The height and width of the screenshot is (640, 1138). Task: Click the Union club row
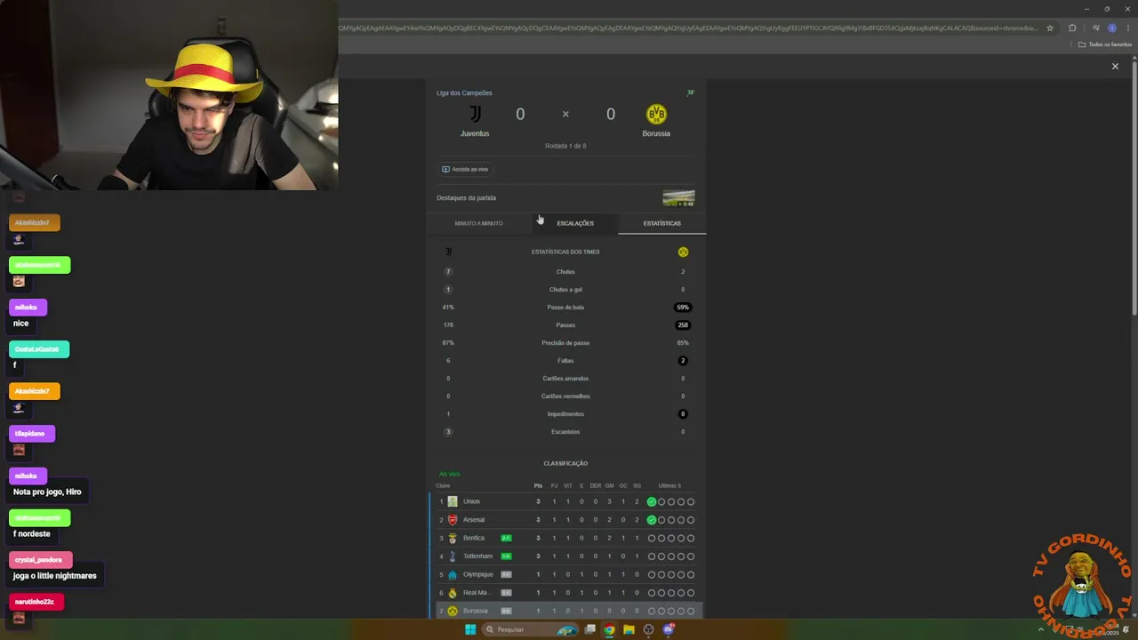tap(566, 501)
